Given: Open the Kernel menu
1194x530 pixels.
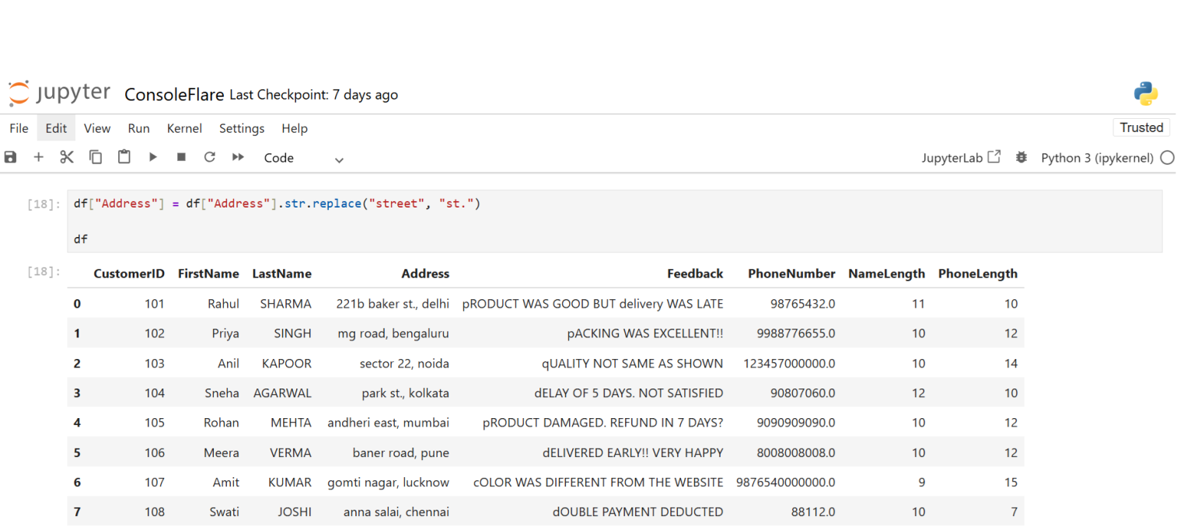Looking at the screenshot, I should [184, 128].
